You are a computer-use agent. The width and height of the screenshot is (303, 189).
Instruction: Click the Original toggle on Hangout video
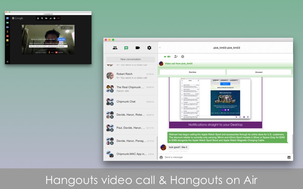coord(67,28)
